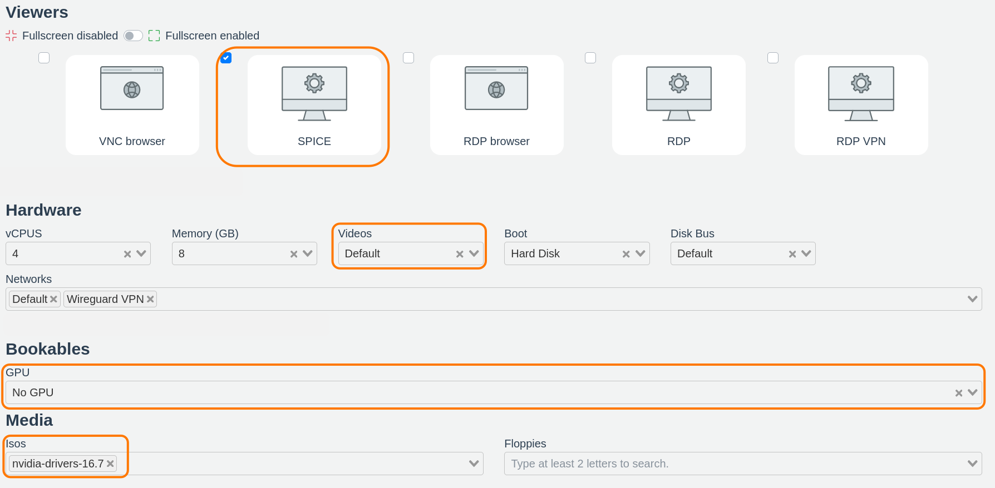Select the RDP viewer card
This screenshot has width=995, height=488.
[x=678, y=105]
